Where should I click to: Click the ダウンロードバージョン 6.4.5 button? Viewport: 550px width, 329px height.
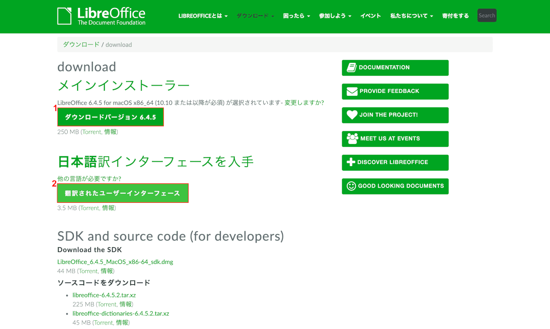[110, 117]
